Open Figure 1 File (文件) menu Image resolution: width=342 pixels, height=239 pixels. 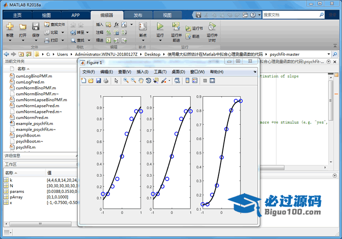coord(88,72)
